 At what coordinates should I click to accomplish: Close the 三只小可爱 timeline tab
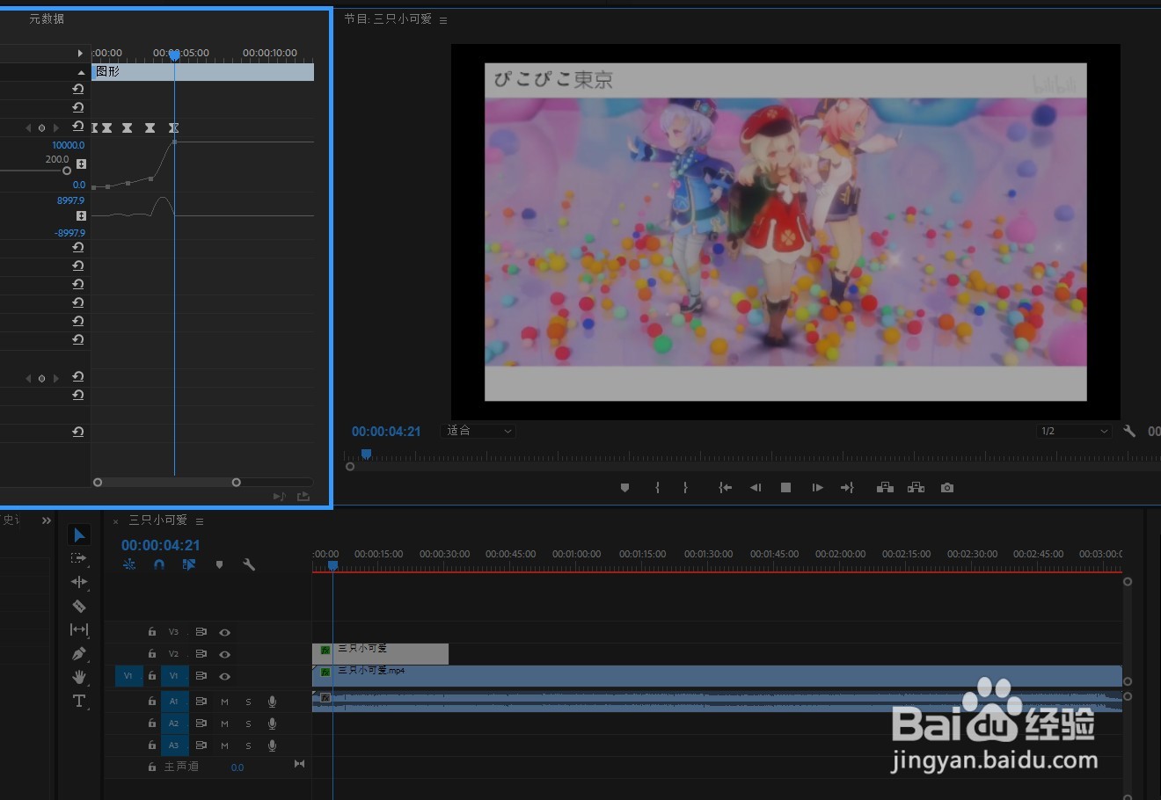pos(115,521)
